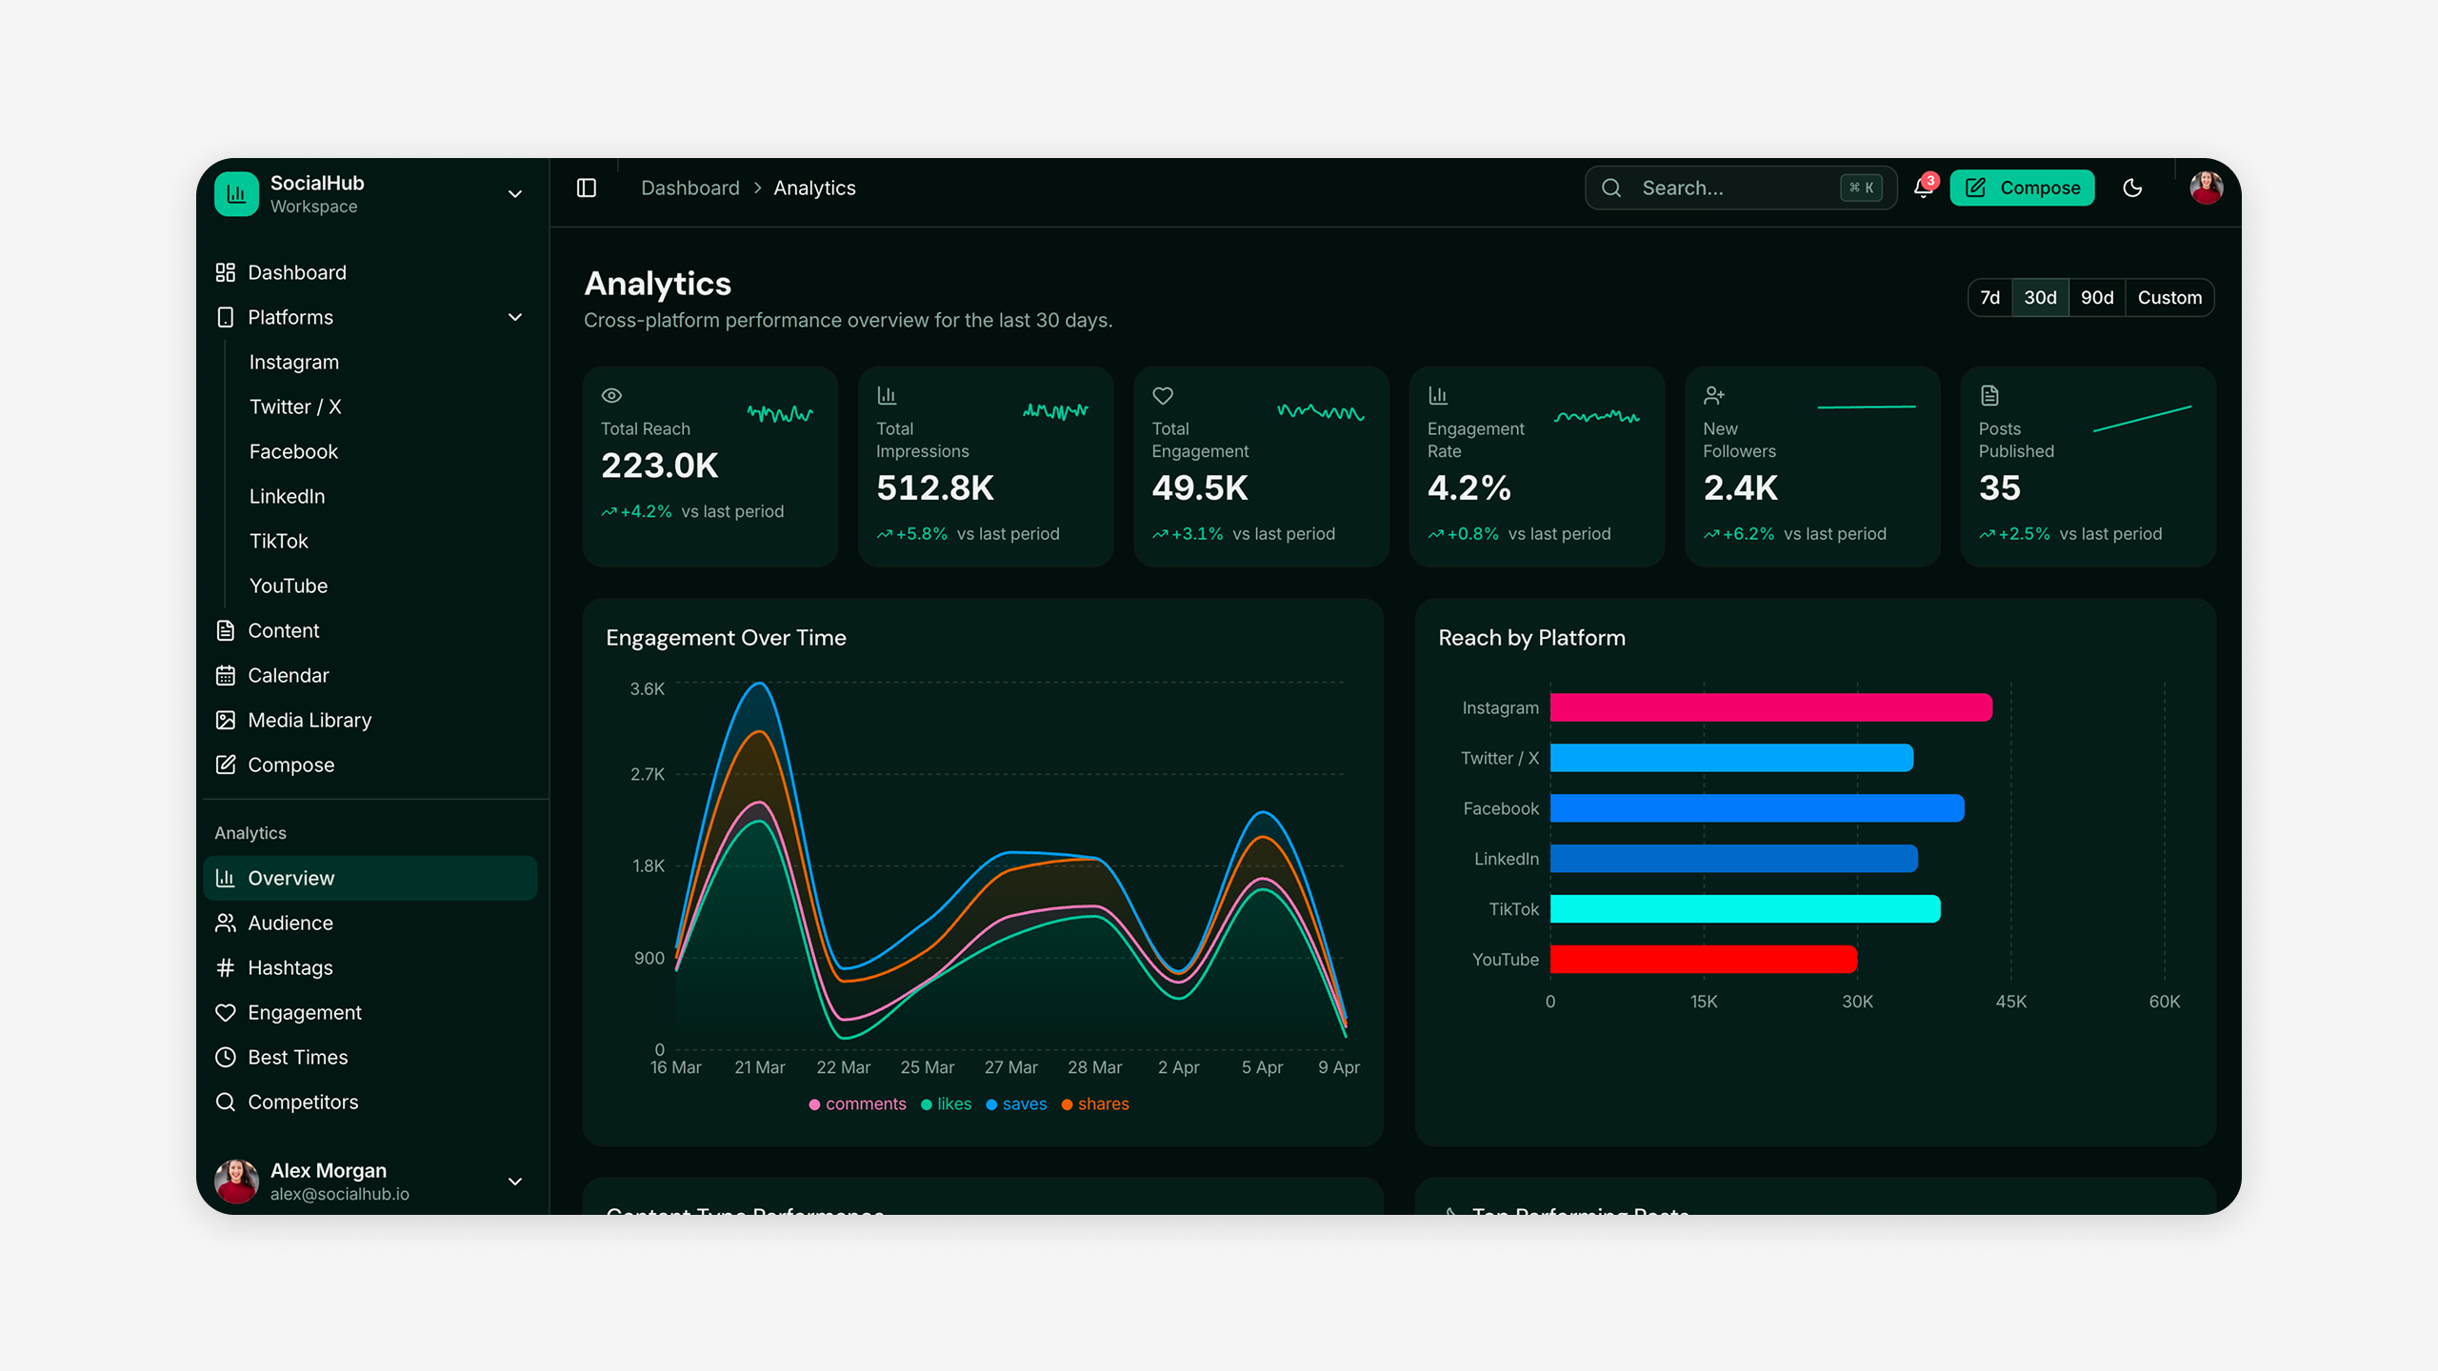Click the Hashtags hash icon
The width and height of the screenshot is (2438, 1371).
226,967
